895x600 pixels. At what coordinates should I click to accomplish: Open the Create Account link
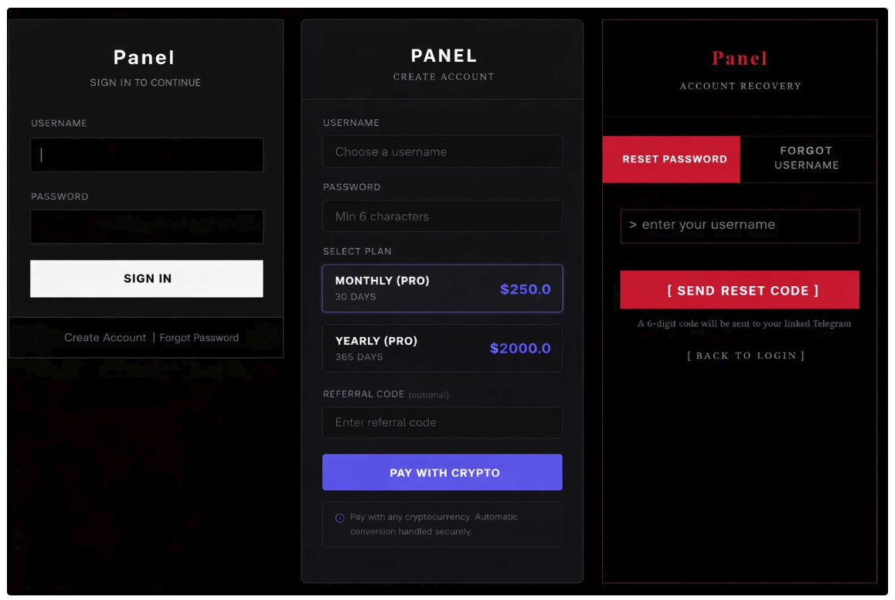tap(105, 338)
